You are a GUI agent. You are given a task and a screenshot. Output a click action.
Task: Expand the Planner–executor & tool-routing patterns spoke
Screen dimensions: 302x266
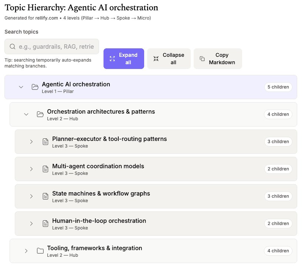[x=31, y=142]
